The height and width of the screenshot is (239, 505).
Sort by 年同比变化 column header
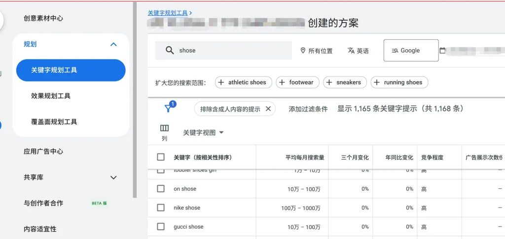pos(399,157)
